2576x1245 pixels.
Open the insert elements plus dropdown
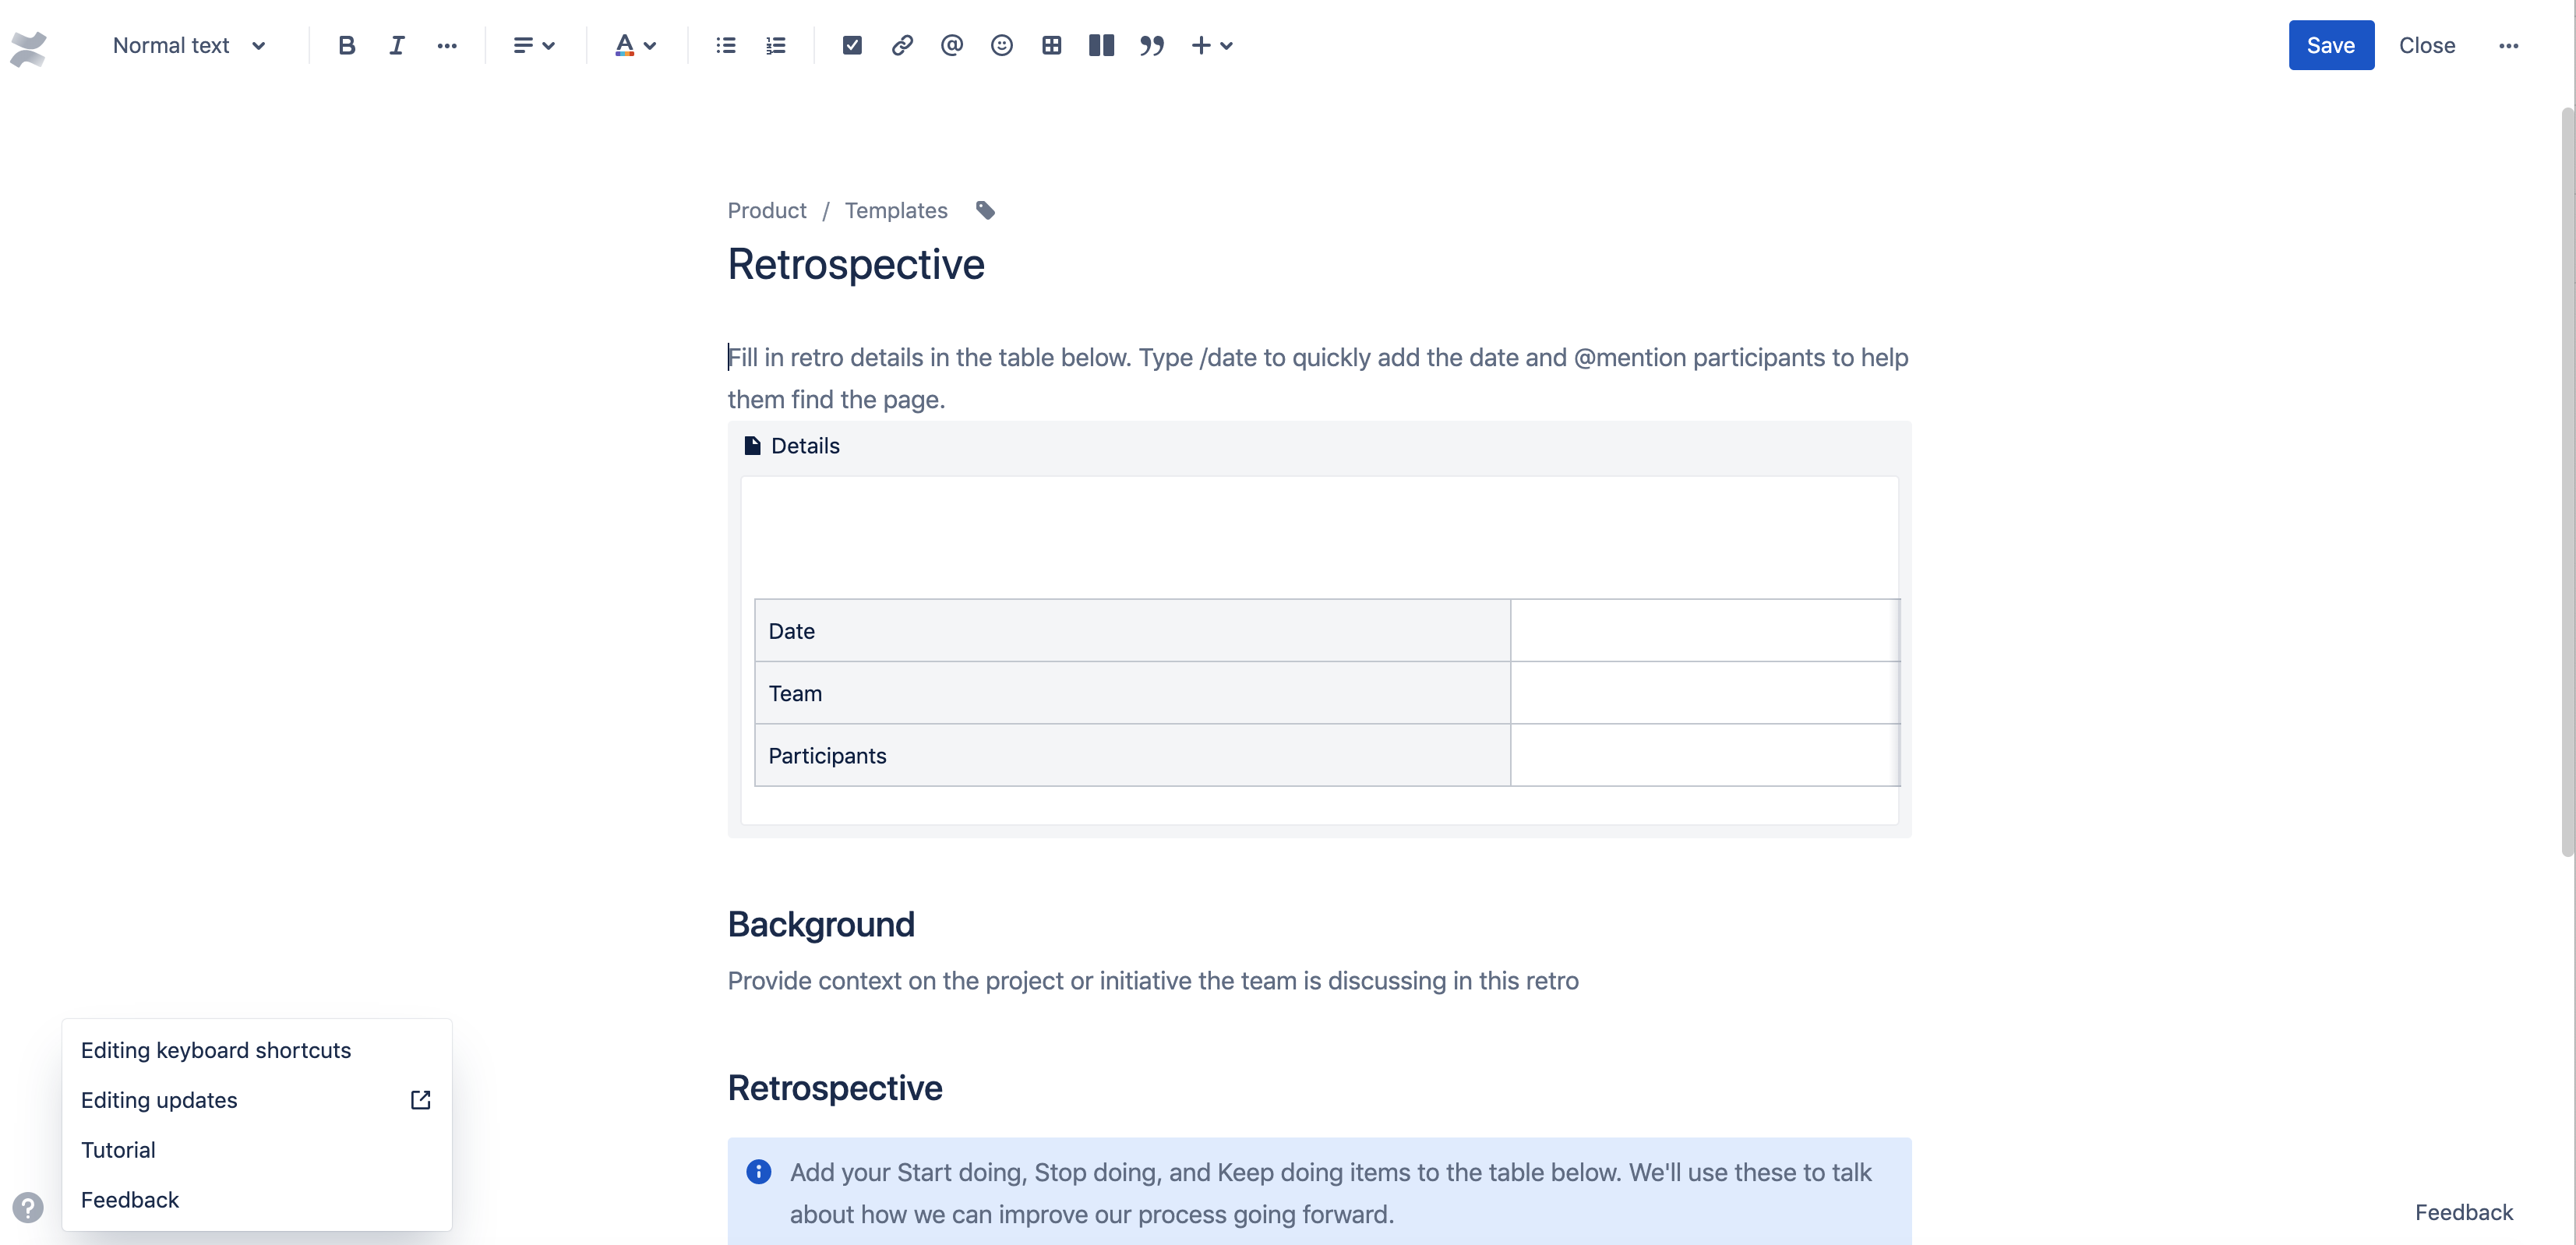tap(1212, 45)
